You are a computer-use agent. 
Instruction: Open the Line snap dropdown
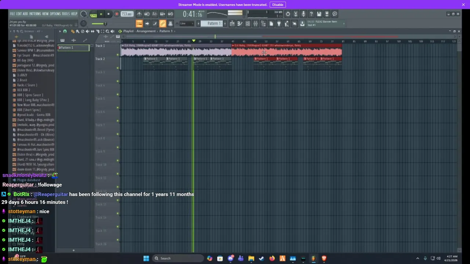pos(186,23)
